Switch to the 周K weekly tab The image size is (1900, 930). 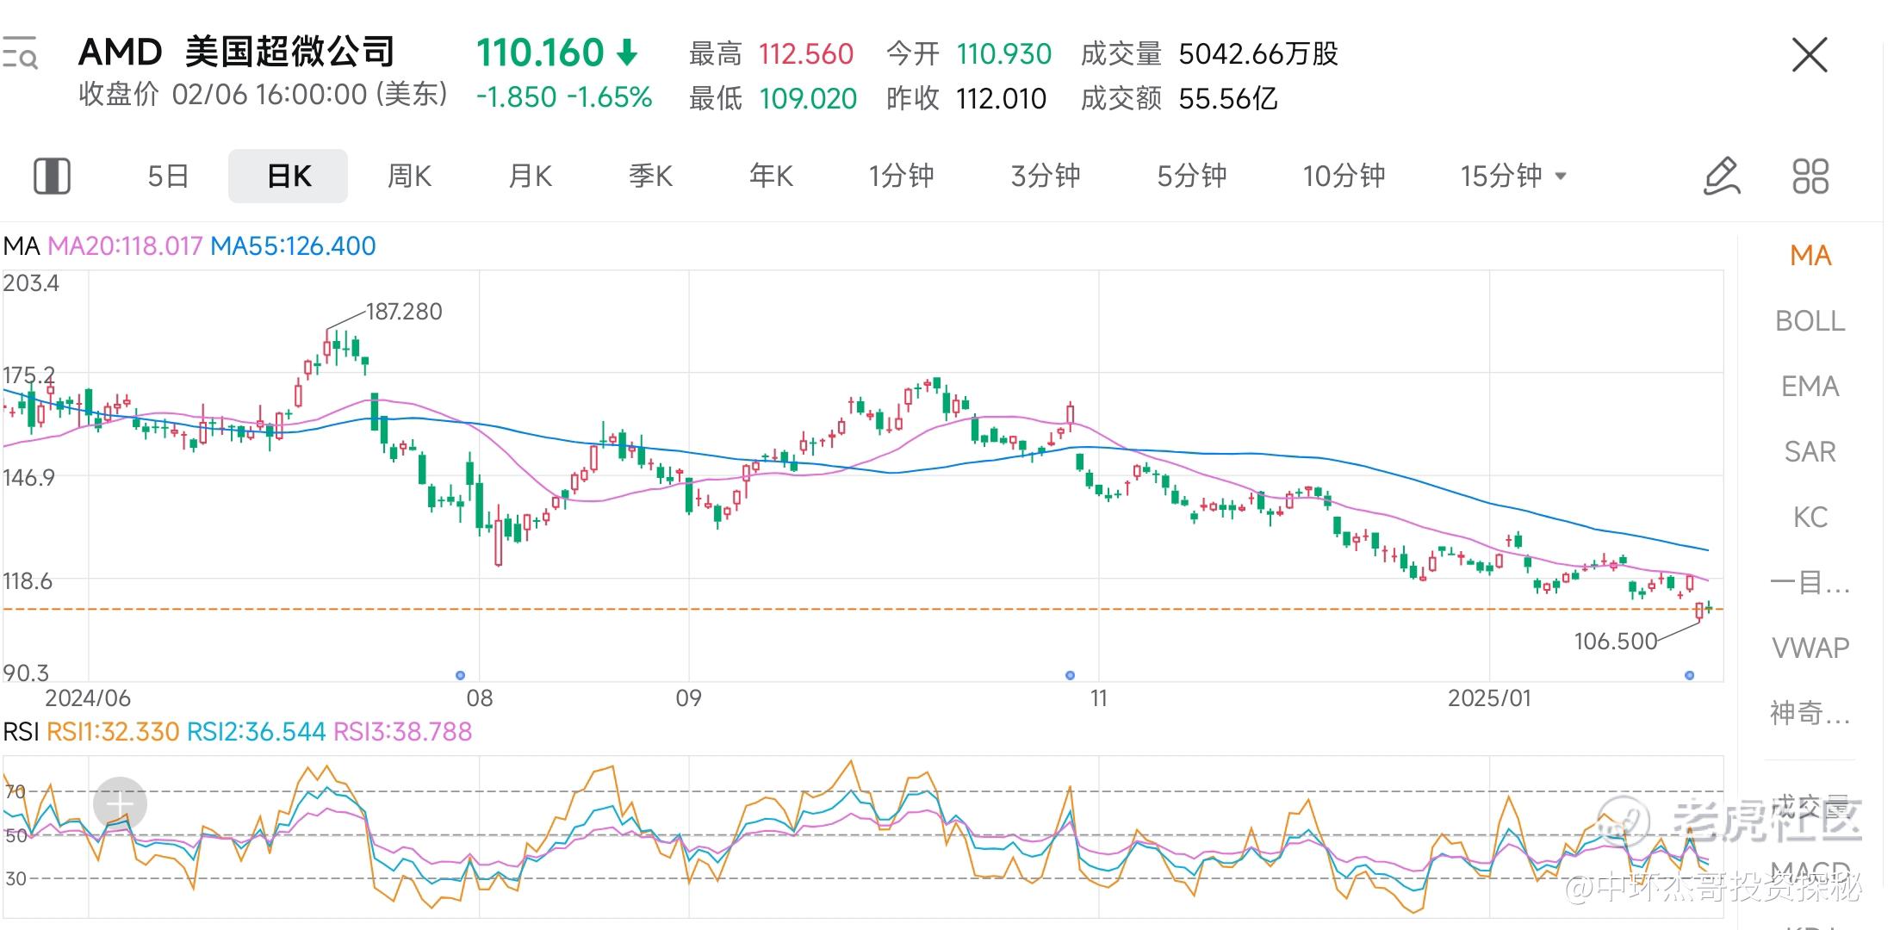coord(409,176)
